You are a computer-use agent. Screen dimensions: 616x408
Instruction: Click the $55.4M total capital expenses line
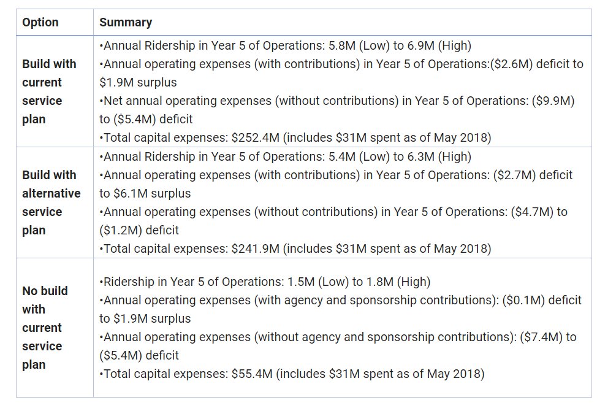pyautogui.click(x=292, y=374)
